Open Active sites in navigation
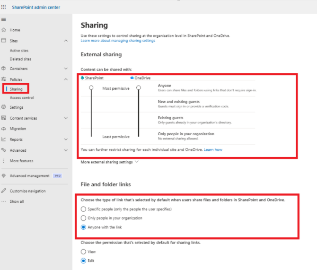317x270 pixels. (19, 51)
